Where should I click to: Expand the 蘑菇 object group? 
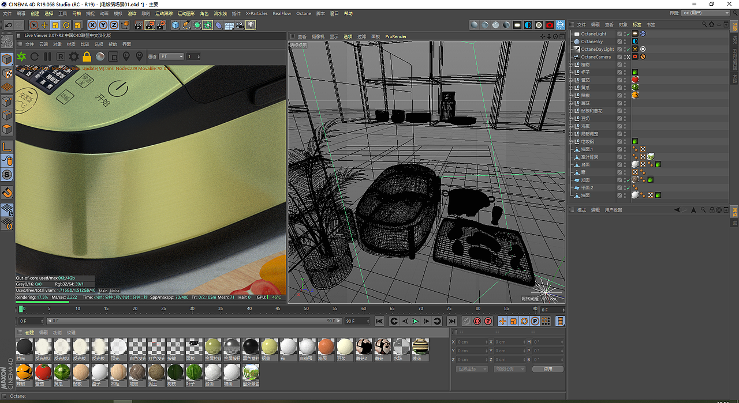point(570,103)
